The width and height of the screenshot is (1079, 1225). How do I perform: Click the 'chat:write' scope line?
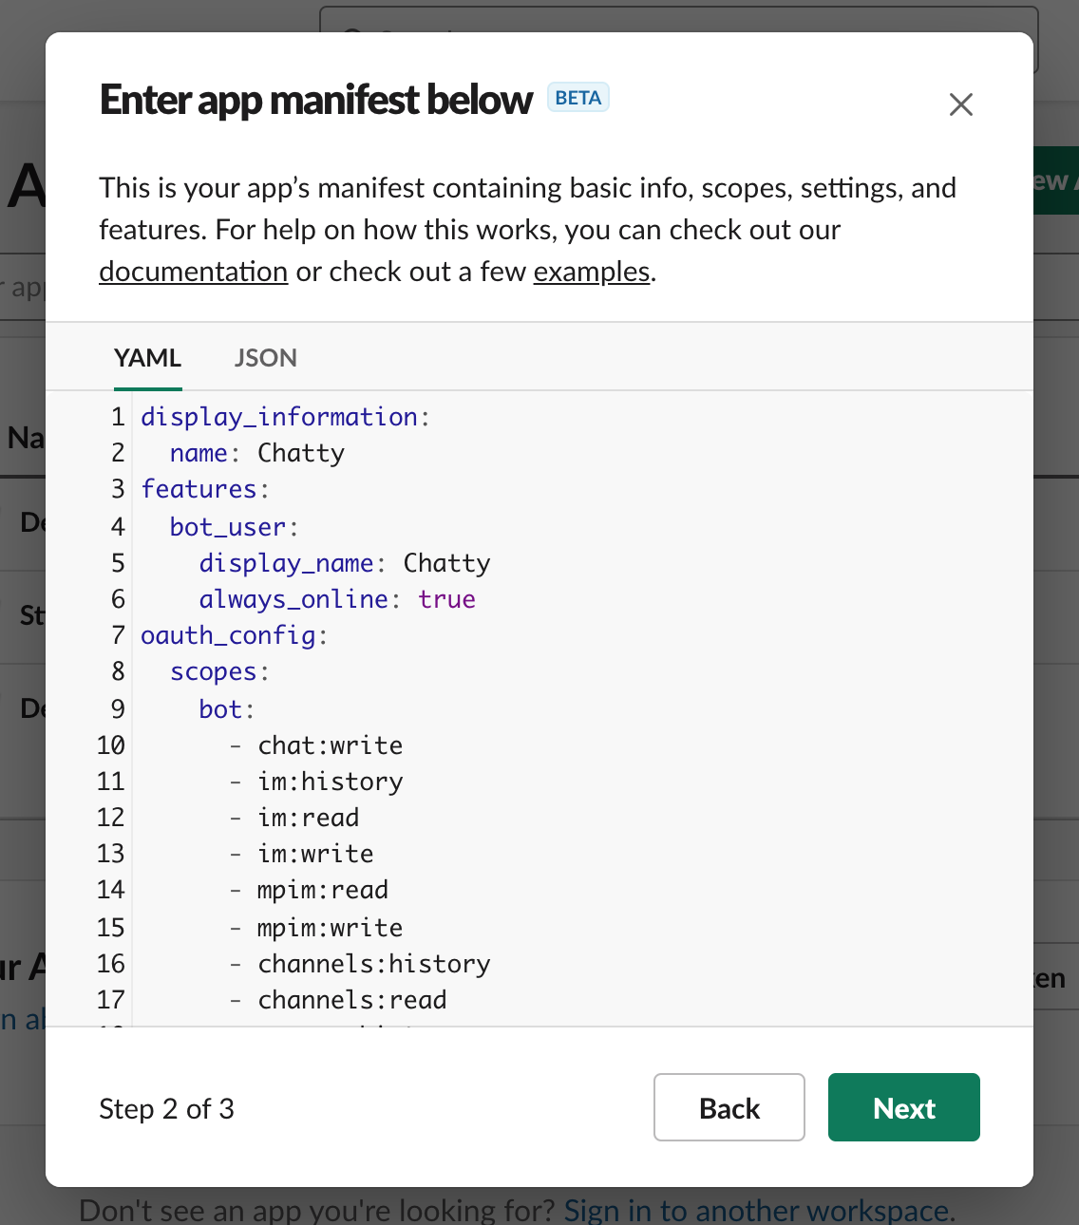click(x=316, y=745)
